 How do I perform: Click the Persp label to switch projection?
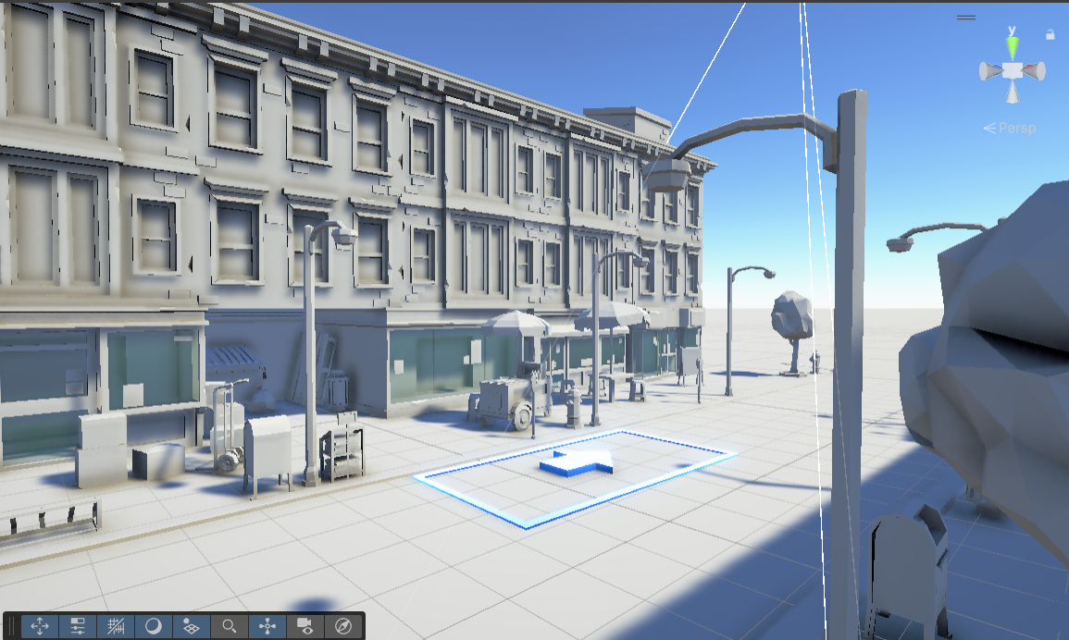1016,128
